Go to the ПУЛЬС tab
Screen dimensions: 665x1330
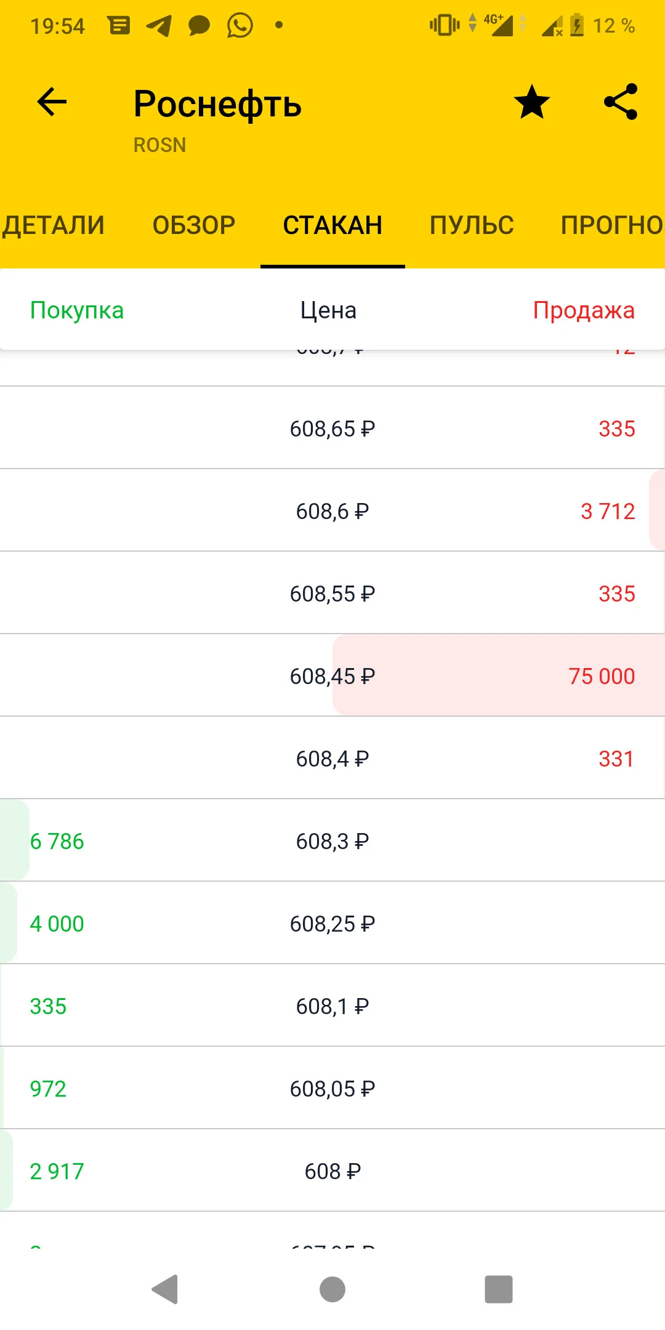tap(472, 225)
